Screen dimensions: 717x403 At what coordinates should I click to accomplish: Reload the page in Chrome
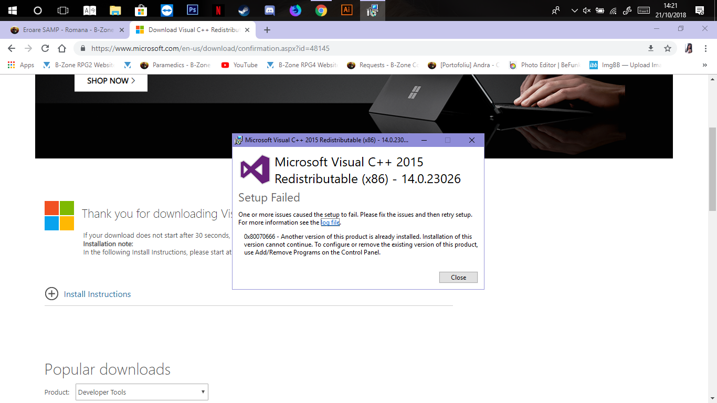click(x=45, y=48)
